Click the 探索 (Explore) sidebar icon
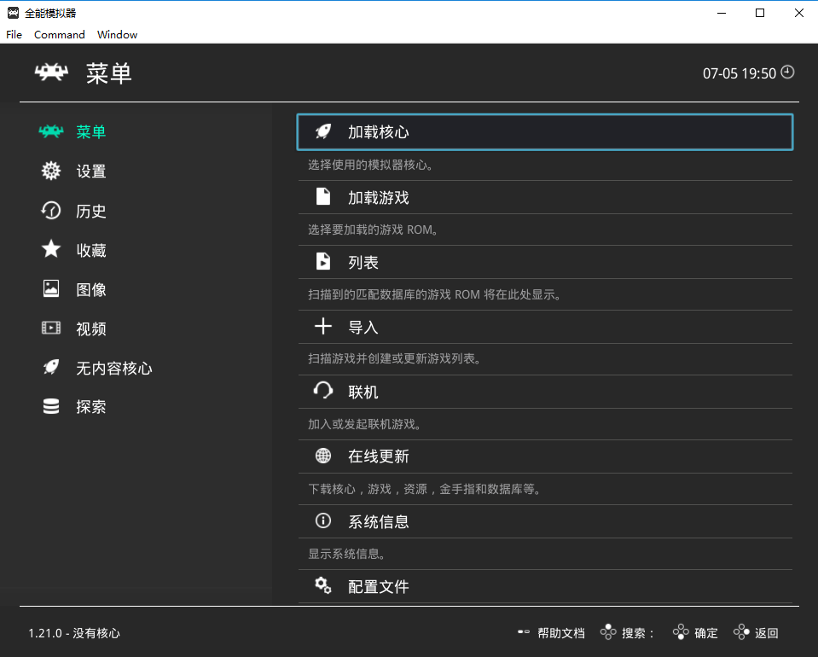Viewport: 818px width, 657px height. (x=52, y=406)
